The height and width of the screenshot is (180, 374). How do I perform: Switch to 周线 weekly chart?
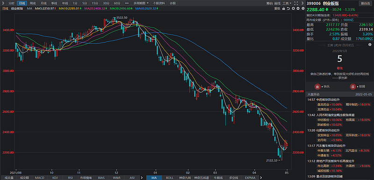pyautogui.click(x=32, y=3)
